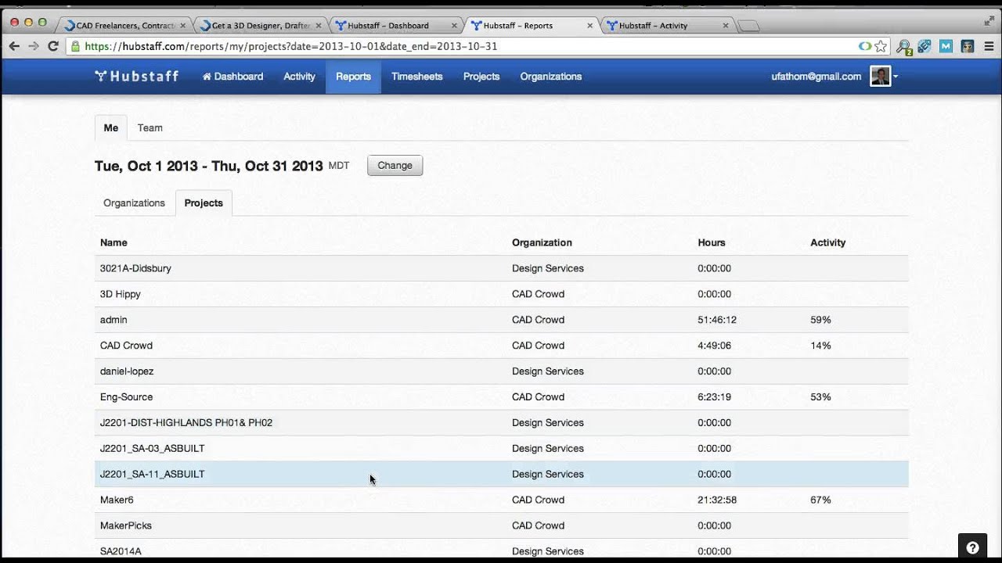Click the user avatar picture
The width and height of the screenshot is (1002, 563).
tap(880, 76)
